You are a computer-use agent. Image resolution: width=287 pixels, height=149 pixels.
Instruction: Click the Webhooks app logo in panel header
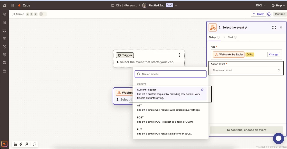coord(213,28)
